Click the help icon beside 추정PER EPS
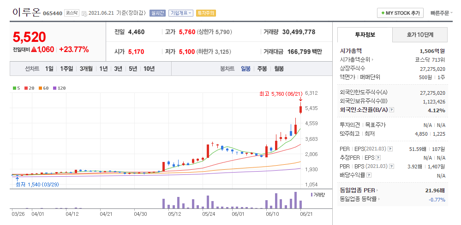461x225 pixels. point(378,158)
